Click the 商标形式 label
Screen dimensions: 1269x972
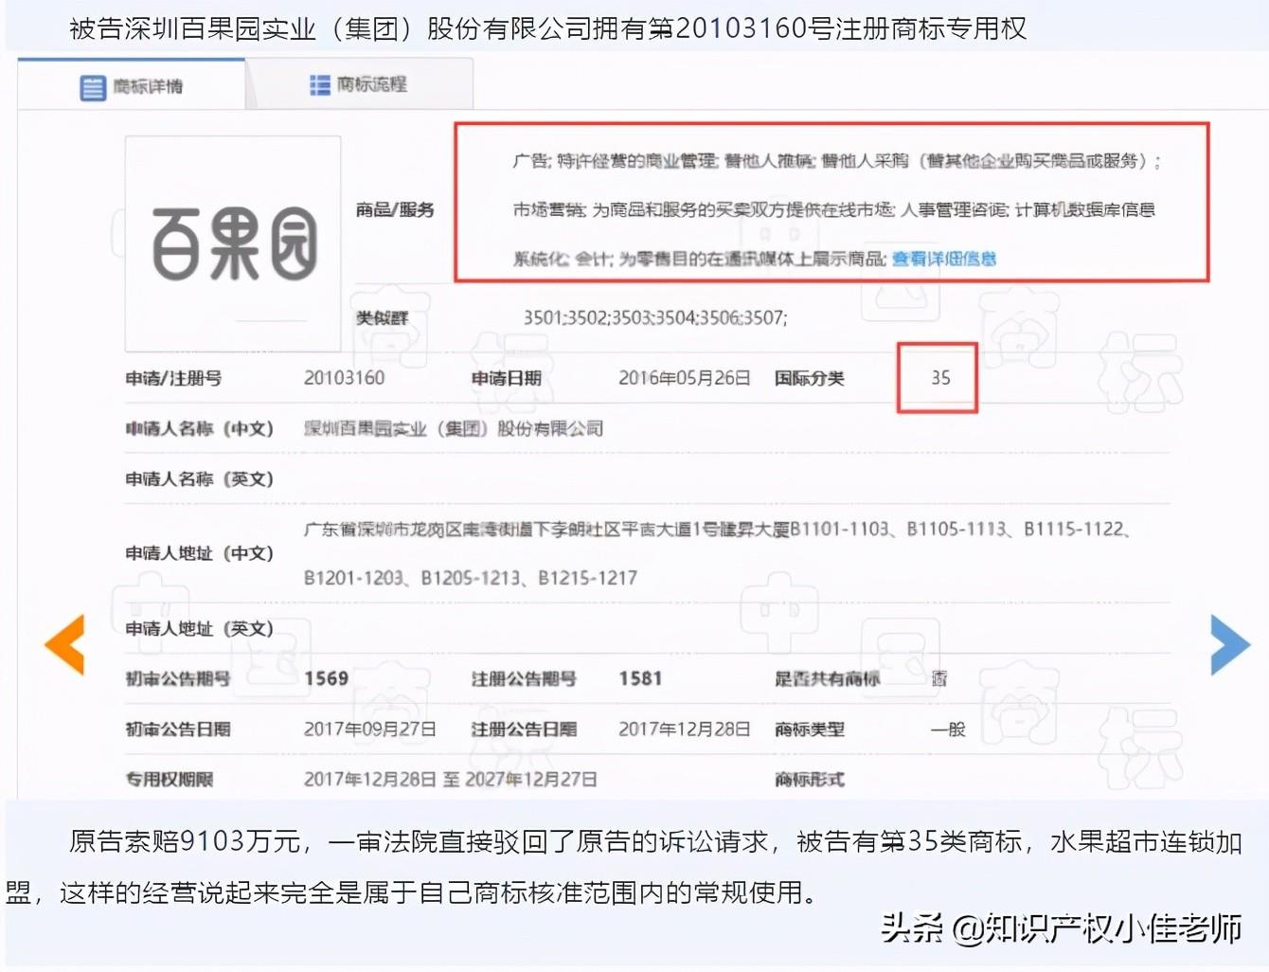809,779
